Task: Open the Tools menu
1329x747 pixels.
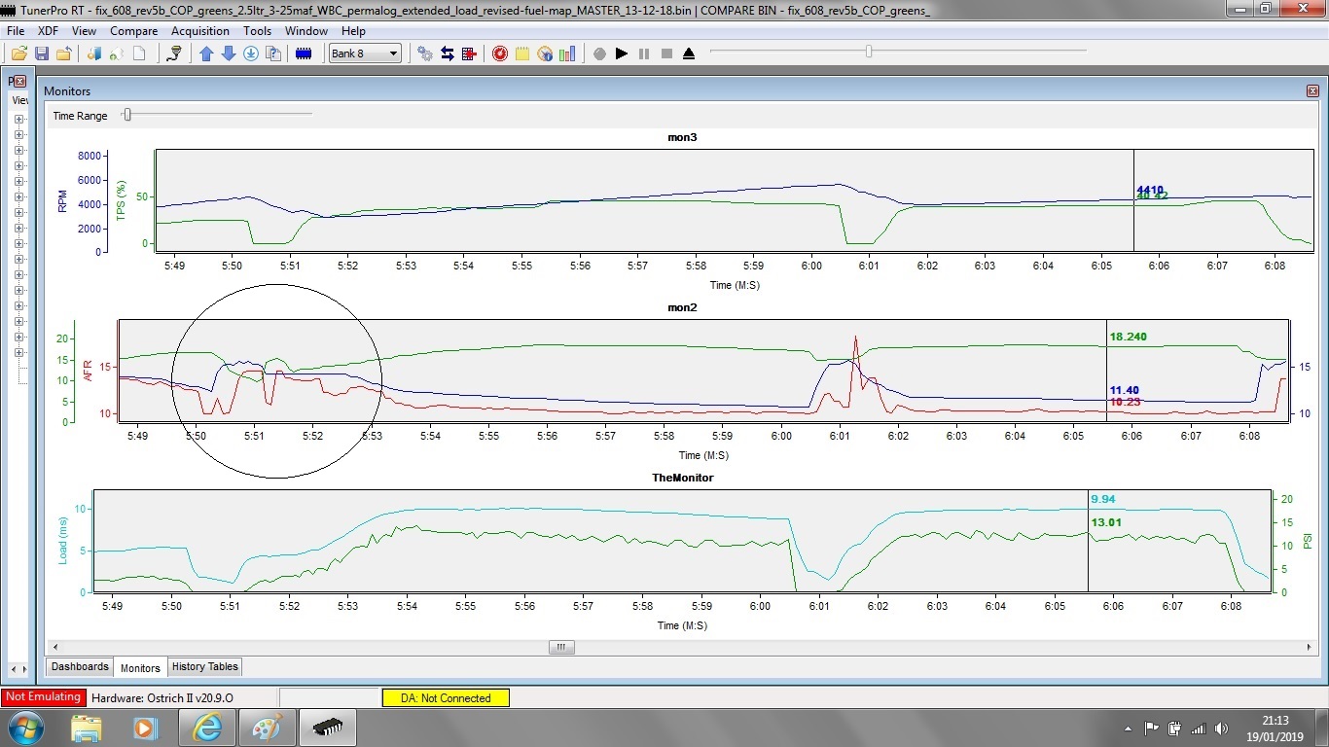Action: 258,31
